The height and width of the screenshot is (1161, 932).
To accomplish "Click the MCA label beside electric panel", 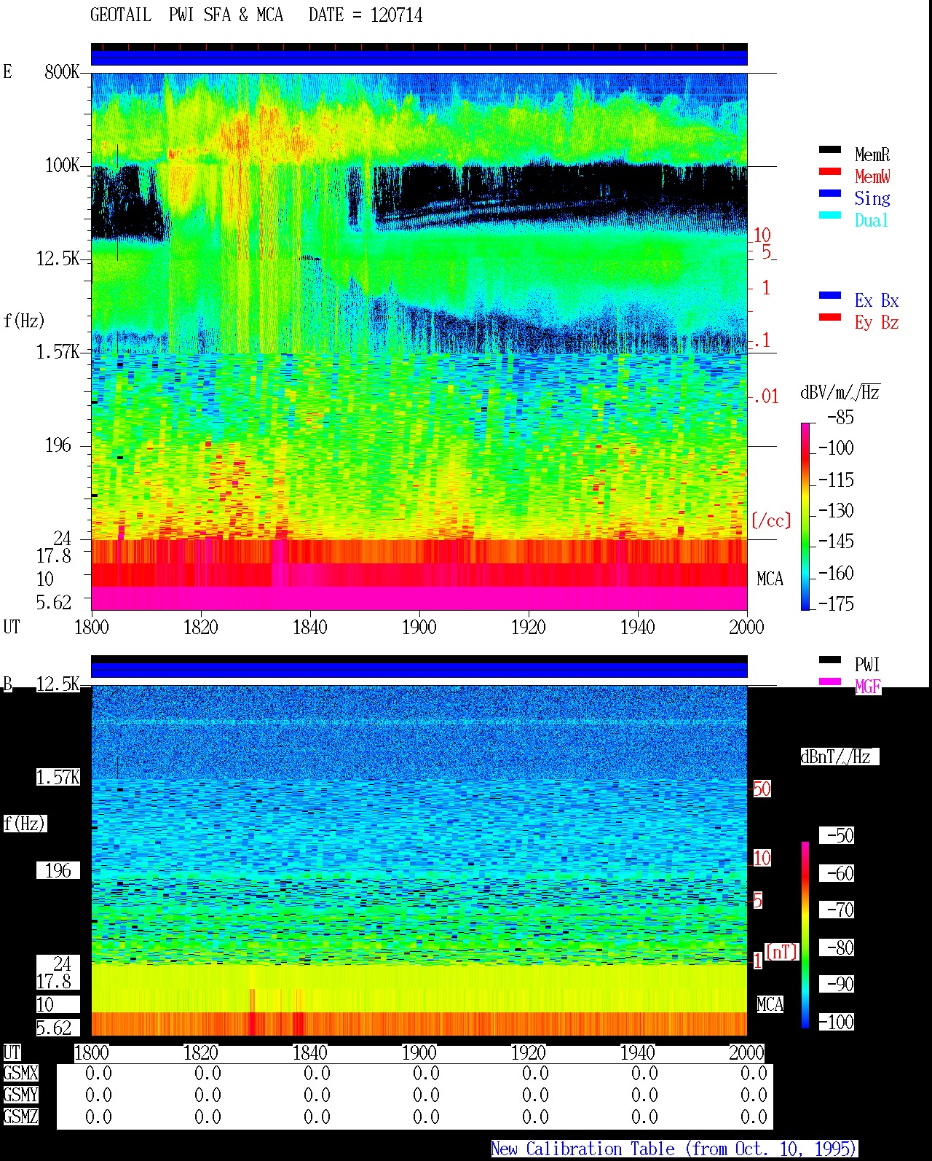I will tap(770, 579).
